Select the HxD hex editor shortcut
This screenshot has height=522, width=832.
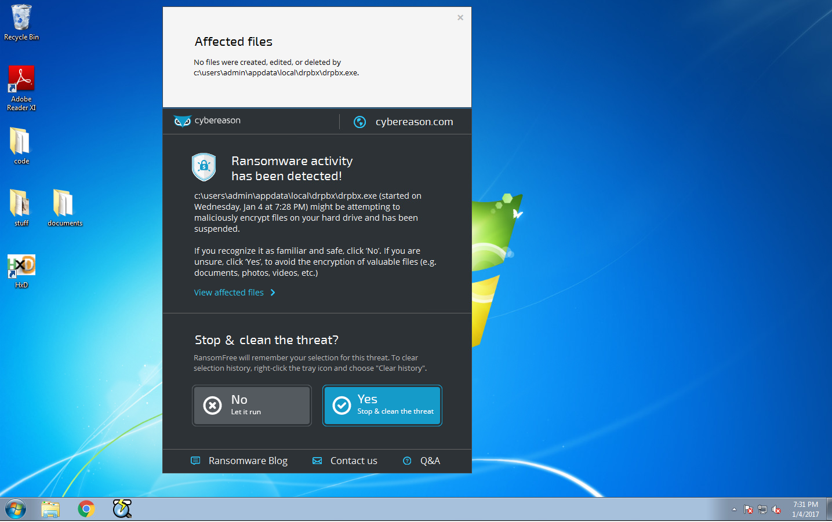tap(21, 271)
